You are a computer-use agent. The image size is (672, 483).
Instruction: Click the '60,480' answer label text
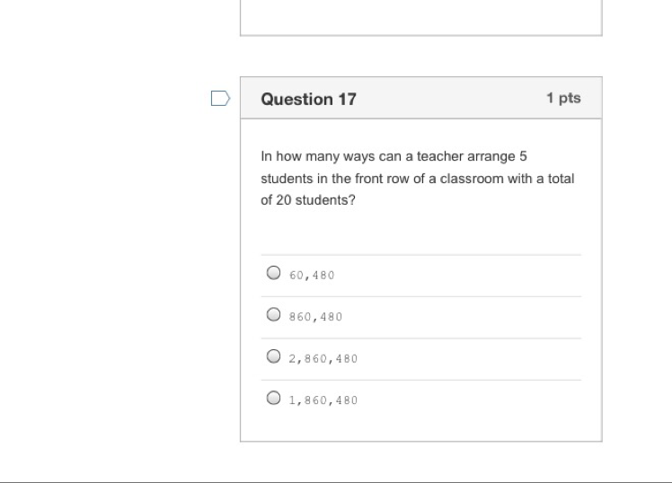pyautogui.click(x=312, y=275)
